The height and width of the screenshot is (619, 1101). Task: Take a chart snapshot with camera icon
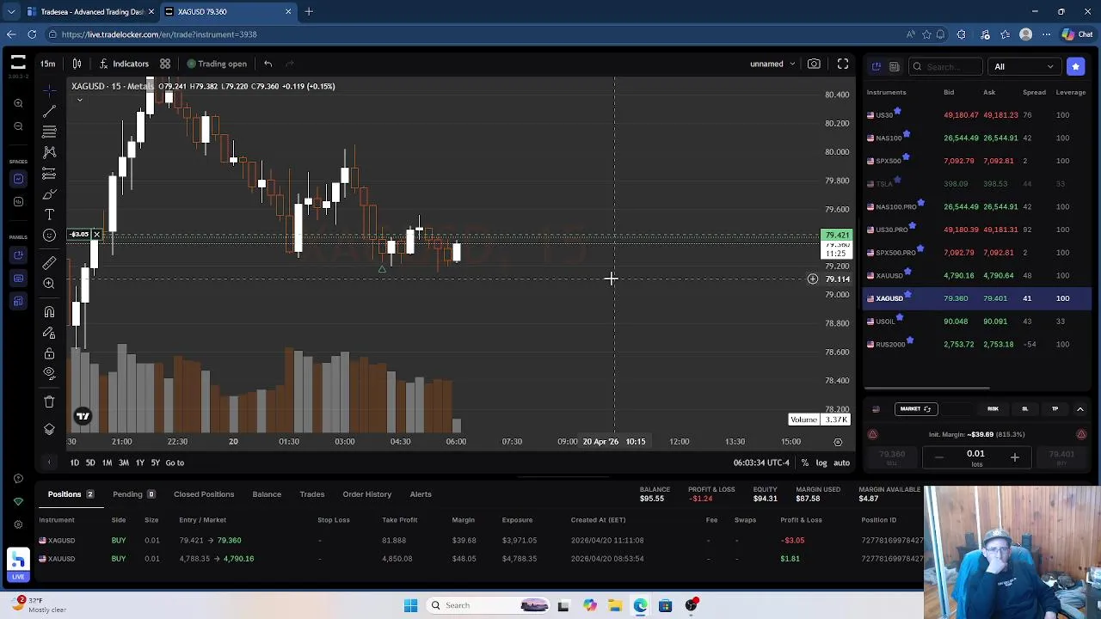click(x=814, y=64)
